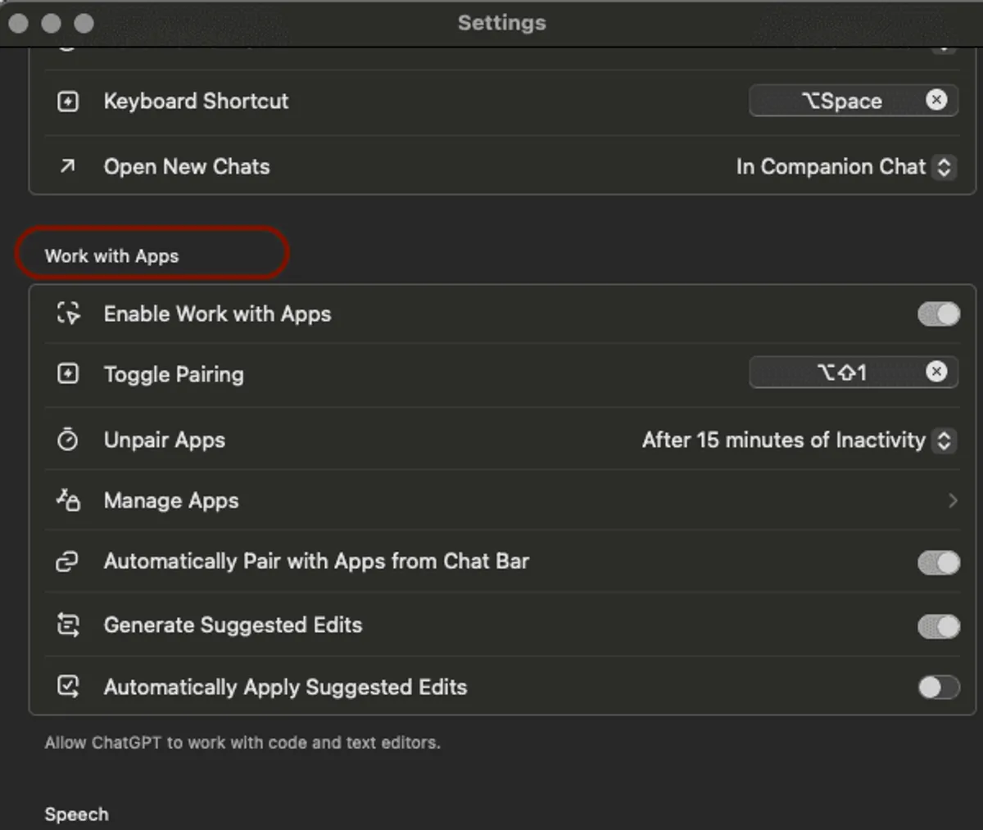983x830 pixels.
Task: Clear the Toggle Pairing shortcut
Action: (x=936, y=372)
